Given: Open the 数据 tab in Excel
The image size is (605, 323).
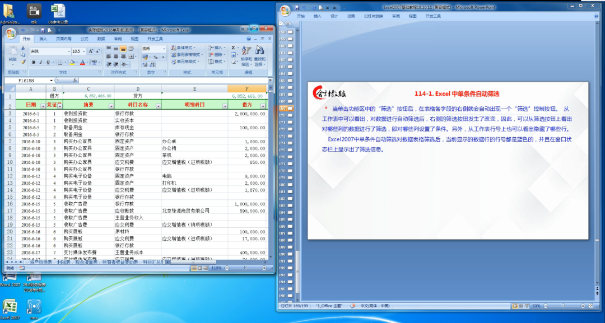Looking at the screenshot, I should pos(101,39).
